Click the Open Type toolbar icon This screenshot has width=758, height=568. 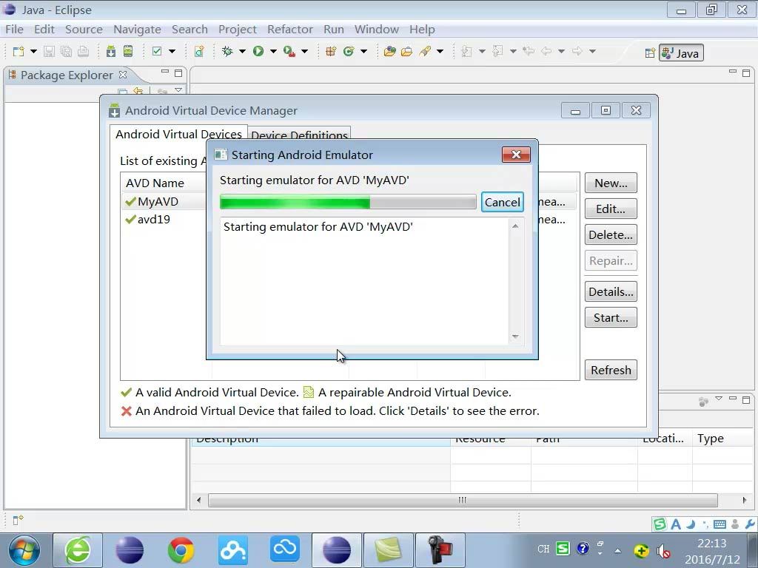(389, 51)
